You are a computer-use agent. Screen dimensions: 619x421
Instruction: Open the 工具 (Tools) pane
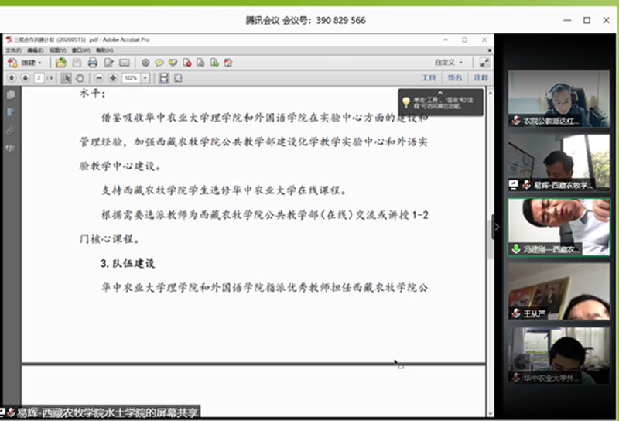coord(429,78)
